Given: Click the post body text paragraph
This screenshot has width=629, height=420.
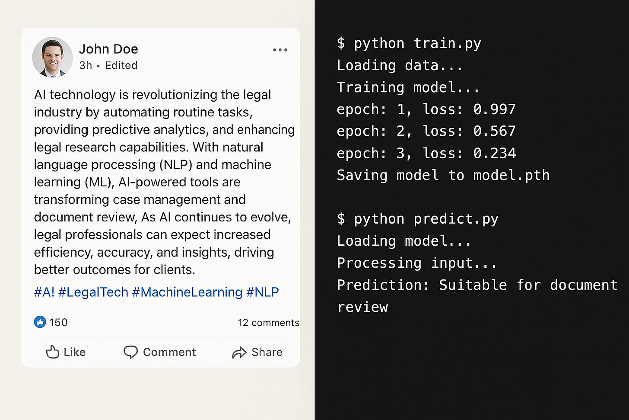Looking at the screenshot, I should [160, 182].
